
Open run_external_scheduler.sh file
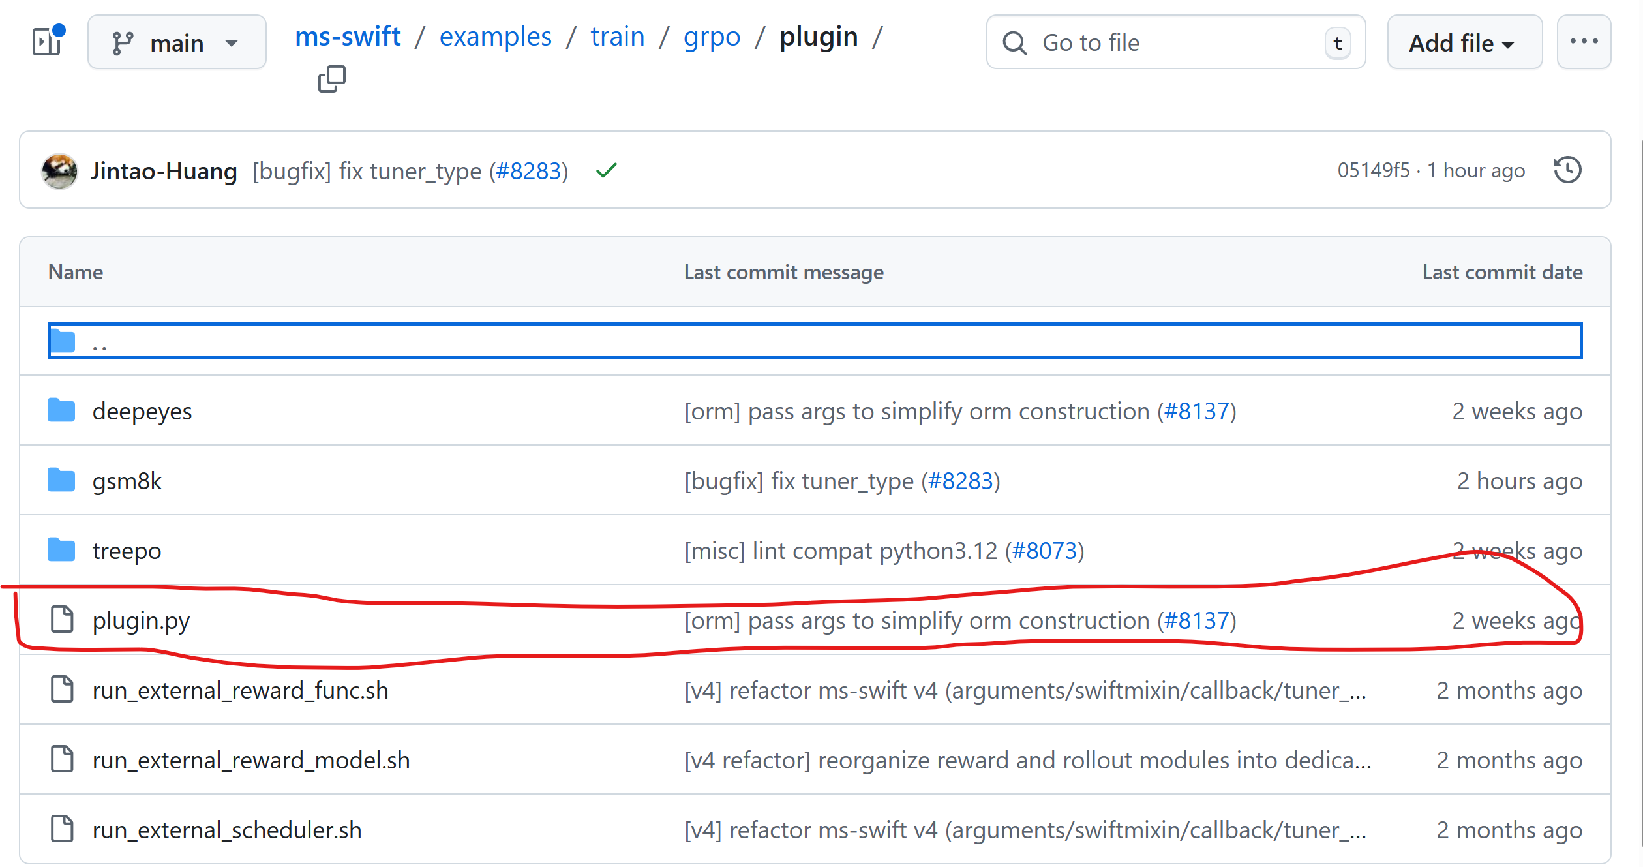(227, 830)
